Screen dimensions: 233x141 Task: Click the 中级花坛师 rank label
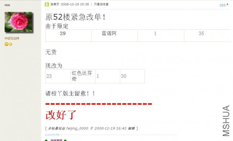(x=12, y=38)
